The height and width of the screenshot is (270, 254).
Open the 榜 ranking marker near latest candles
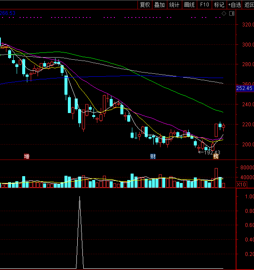216,157
